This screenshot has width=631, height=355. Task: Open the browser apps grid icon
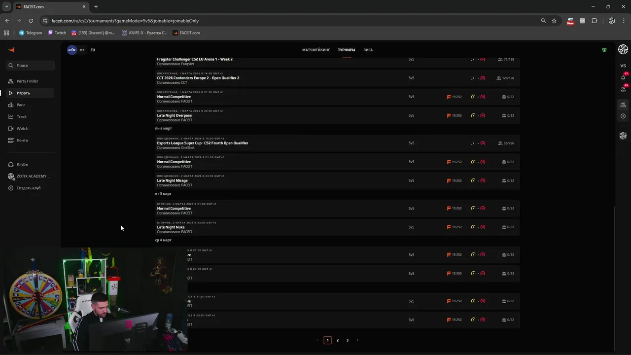pos(6,33)
